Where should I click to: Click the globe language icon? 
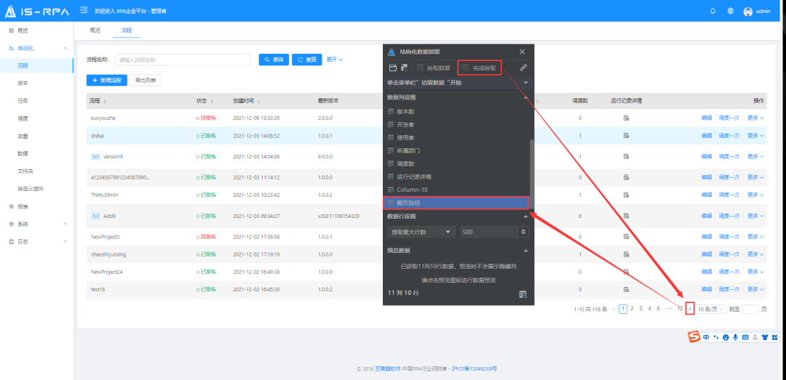point(730,11)
